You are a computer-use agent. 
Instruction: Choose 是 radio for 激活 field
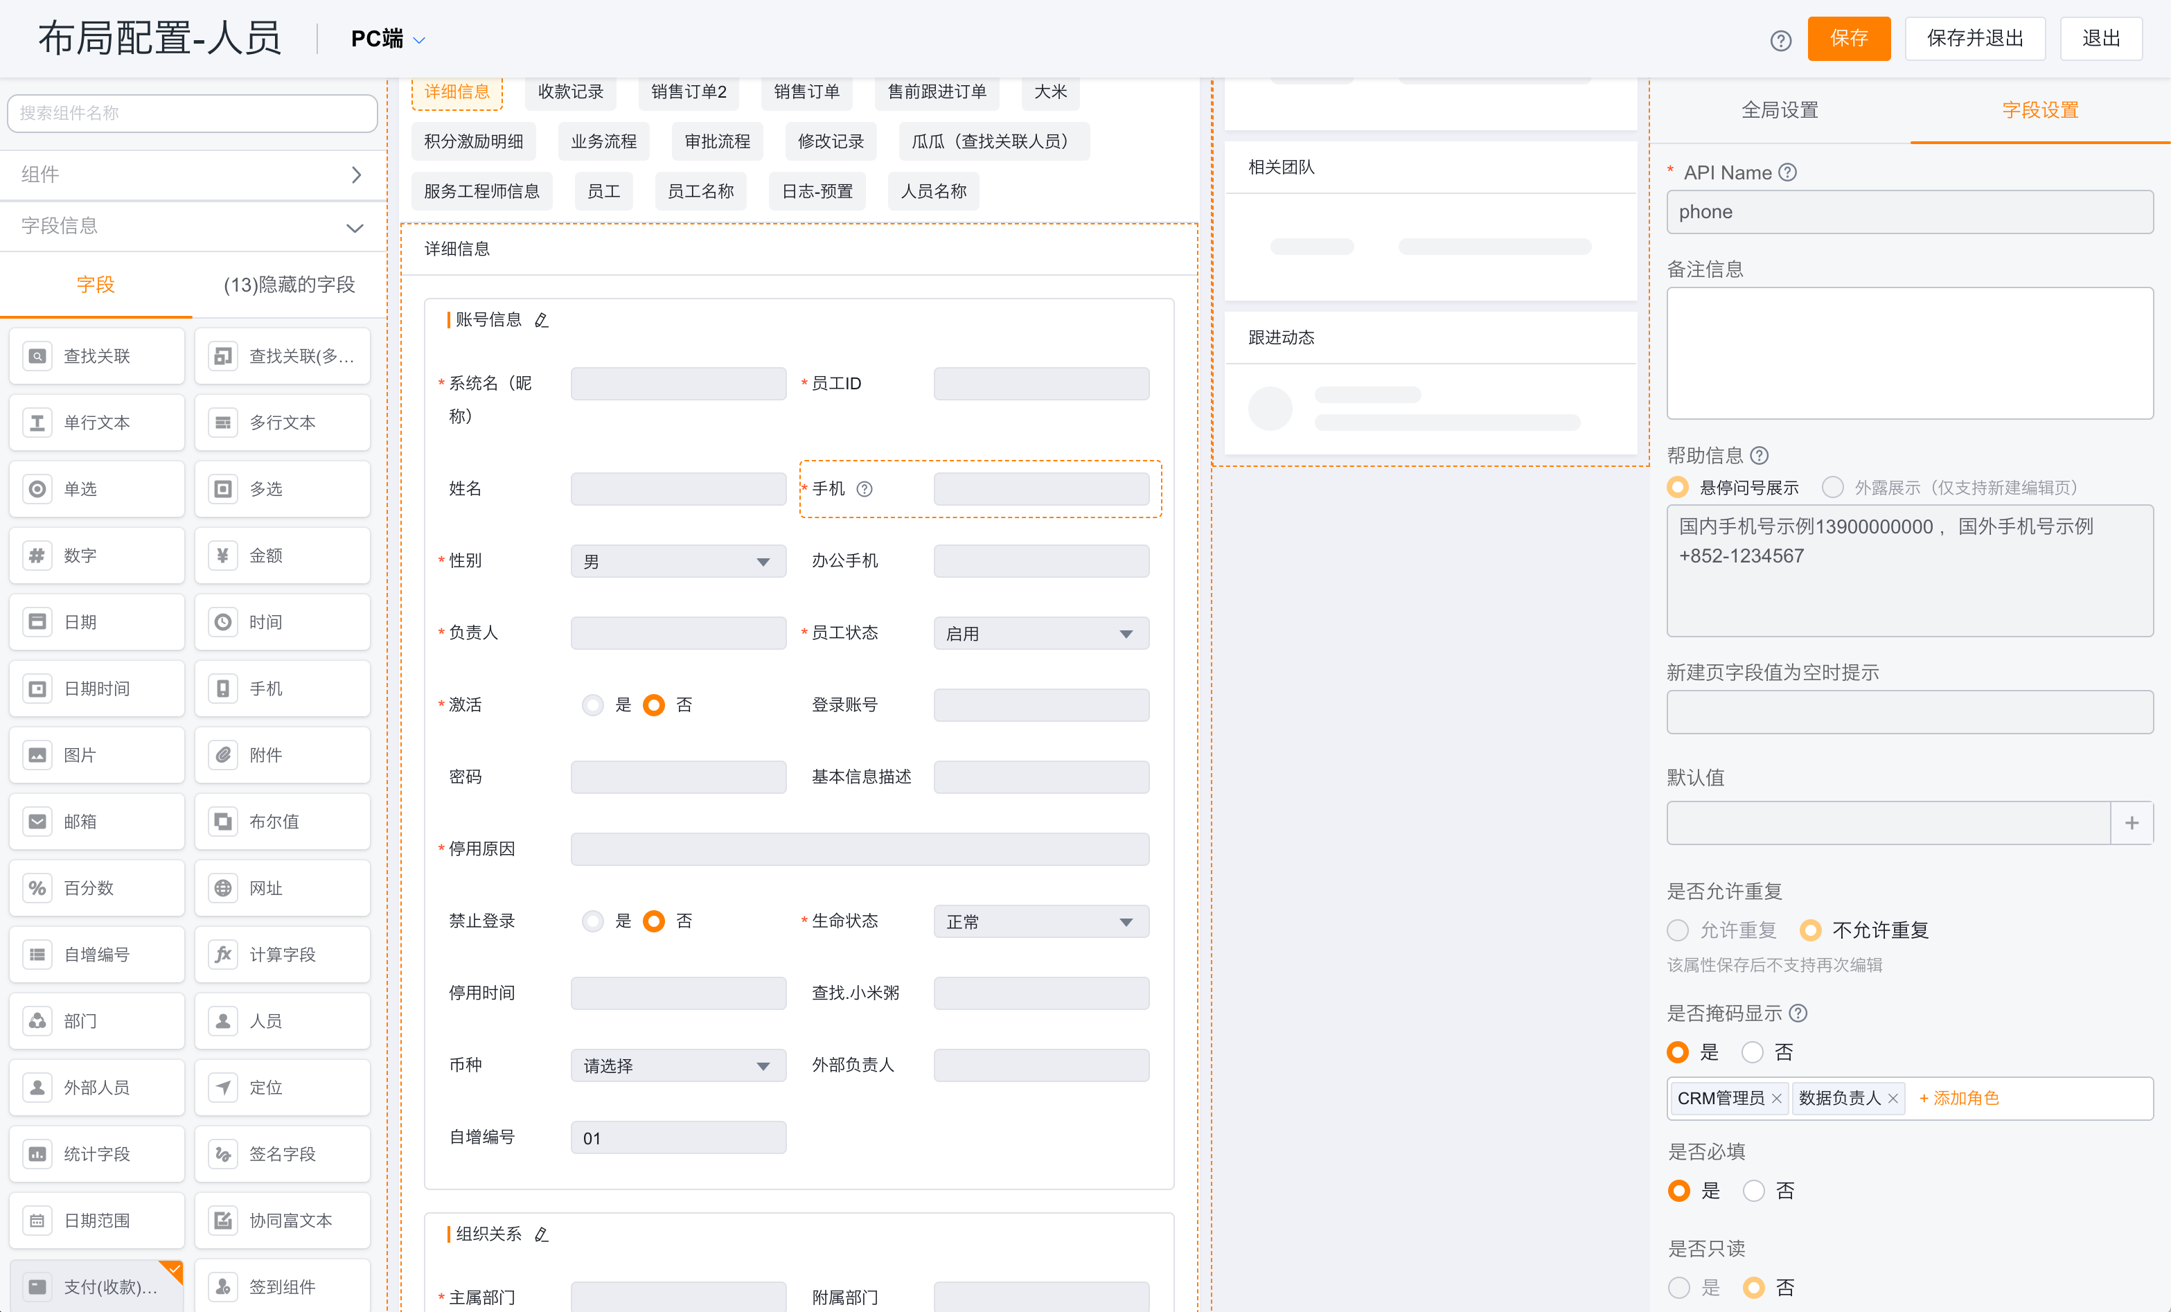click(593, 705)
